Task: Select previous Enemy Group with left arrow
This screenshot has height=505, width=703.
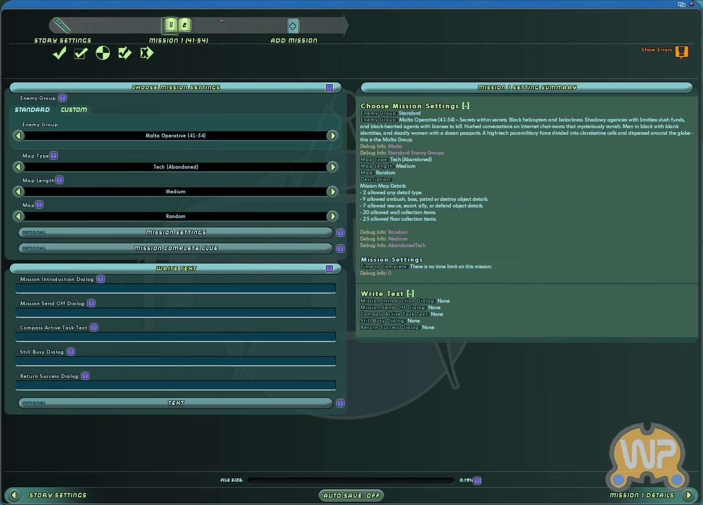Action: pos(19,136)
